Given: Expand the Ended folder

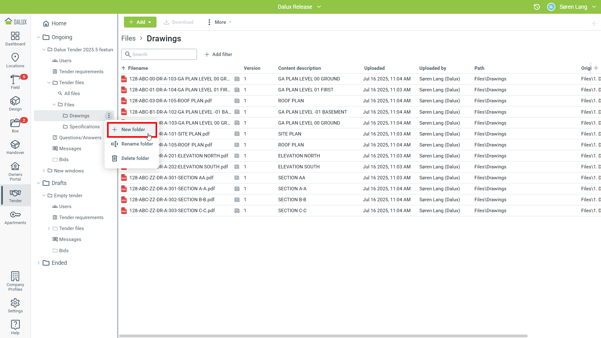Looking at the screenshot, I should coord(39,263).
